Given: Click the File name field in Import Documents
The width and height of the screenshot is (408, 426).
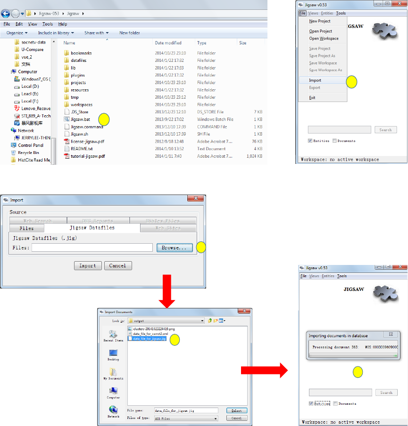Looking at the screenshot, I should (x=186, y=411).
